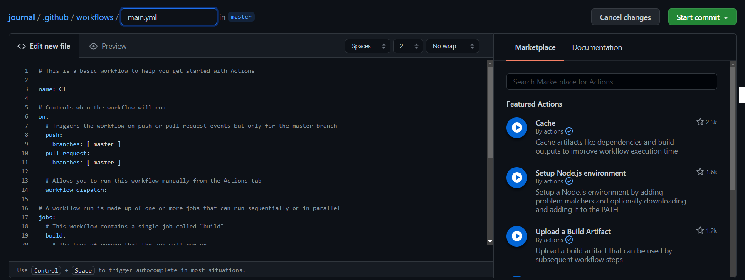The width and height of the screenshot is (745, 280).
Task: Open the Setup Node.js environment title link
Action: tap(580, 173)
